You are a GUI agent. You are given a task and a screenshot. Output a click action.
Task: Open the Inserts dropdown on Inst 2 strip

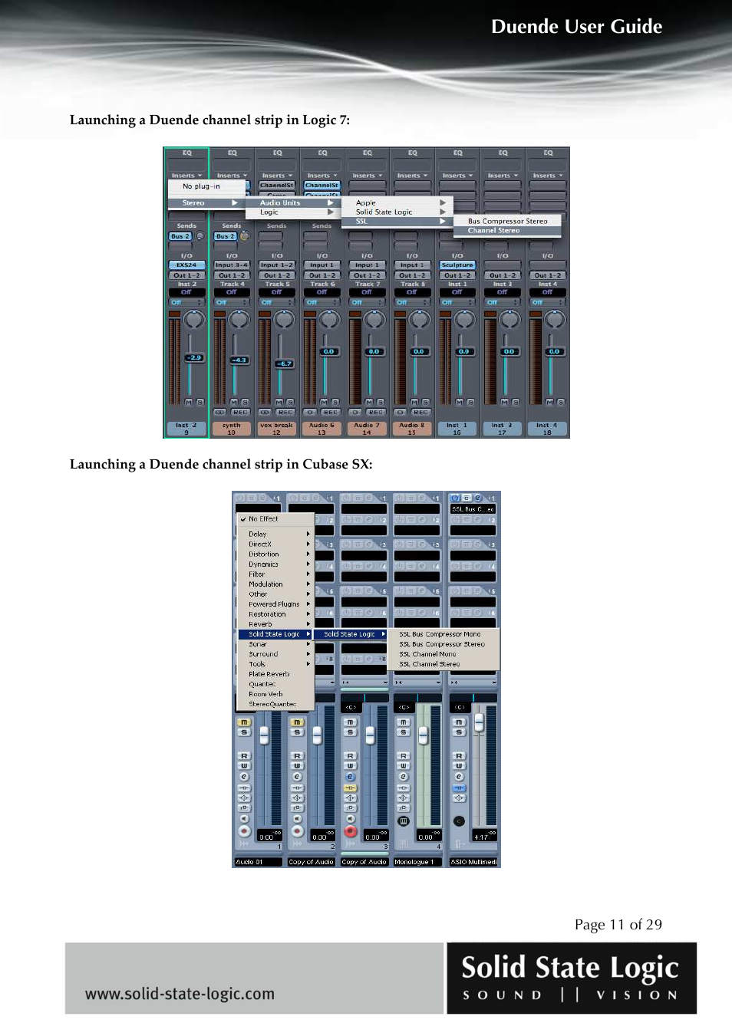186,176
